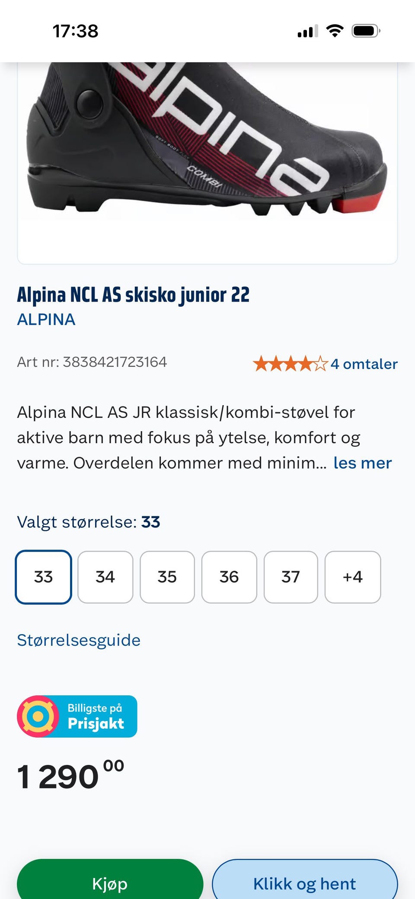Open the ALPINA brand link
Screen dimensions: 415x899
46,319
